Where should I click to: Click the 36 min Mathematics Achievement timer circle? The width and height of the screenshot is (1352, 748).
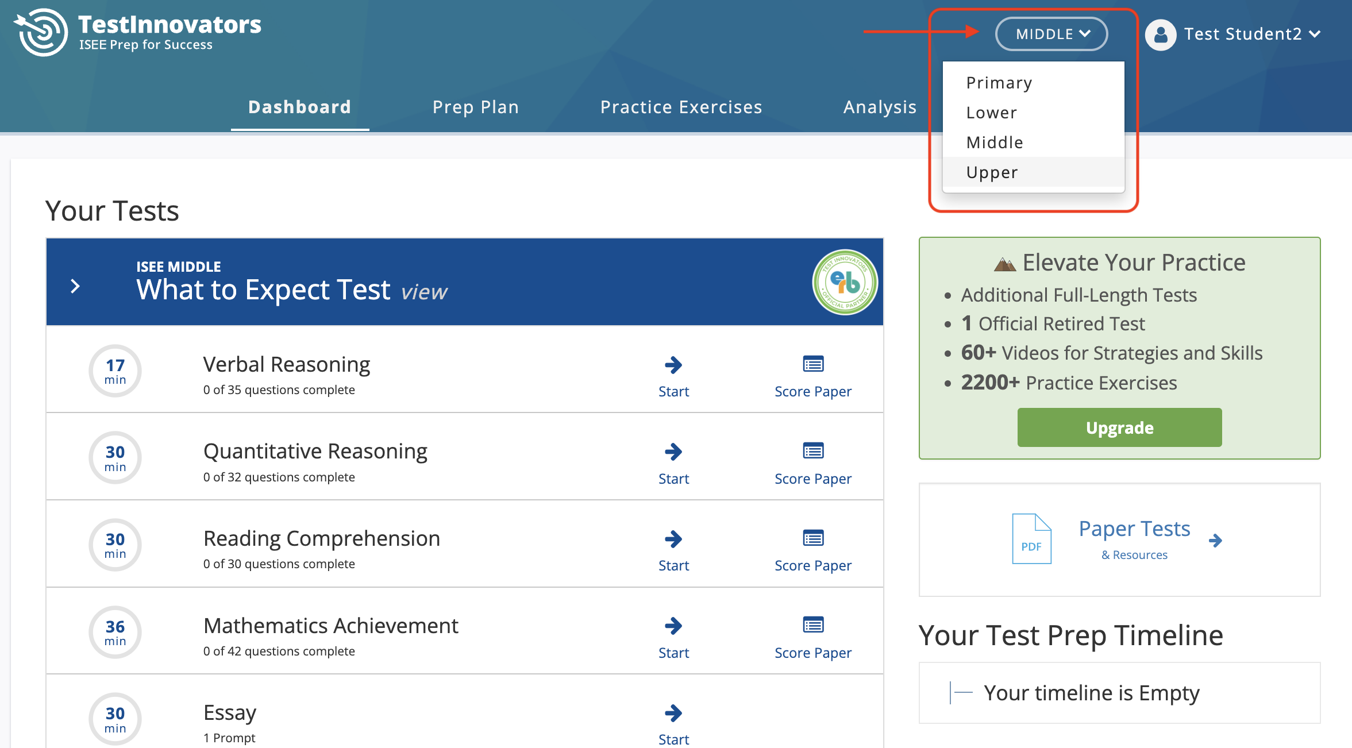coord(115,632)
